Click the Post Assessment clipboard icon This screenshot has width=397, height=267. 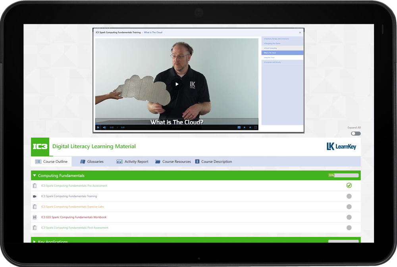click(x=35, y=228)
